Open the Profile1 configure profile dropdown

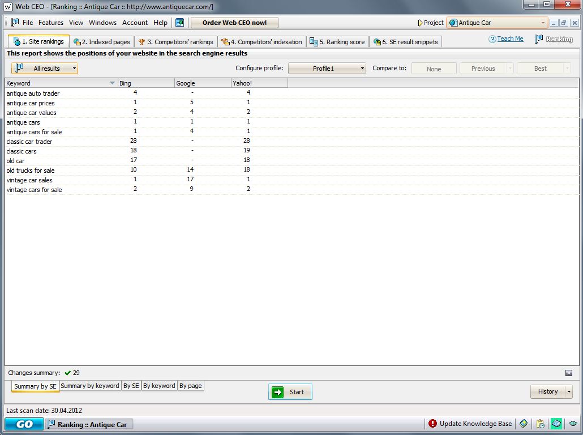point(327,69)
